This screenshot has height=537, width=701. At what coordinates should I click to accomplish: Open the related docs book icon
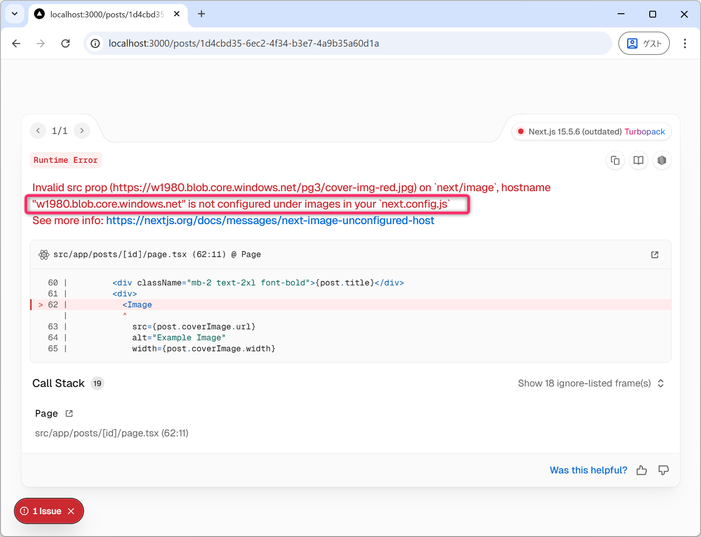point(638,161)
